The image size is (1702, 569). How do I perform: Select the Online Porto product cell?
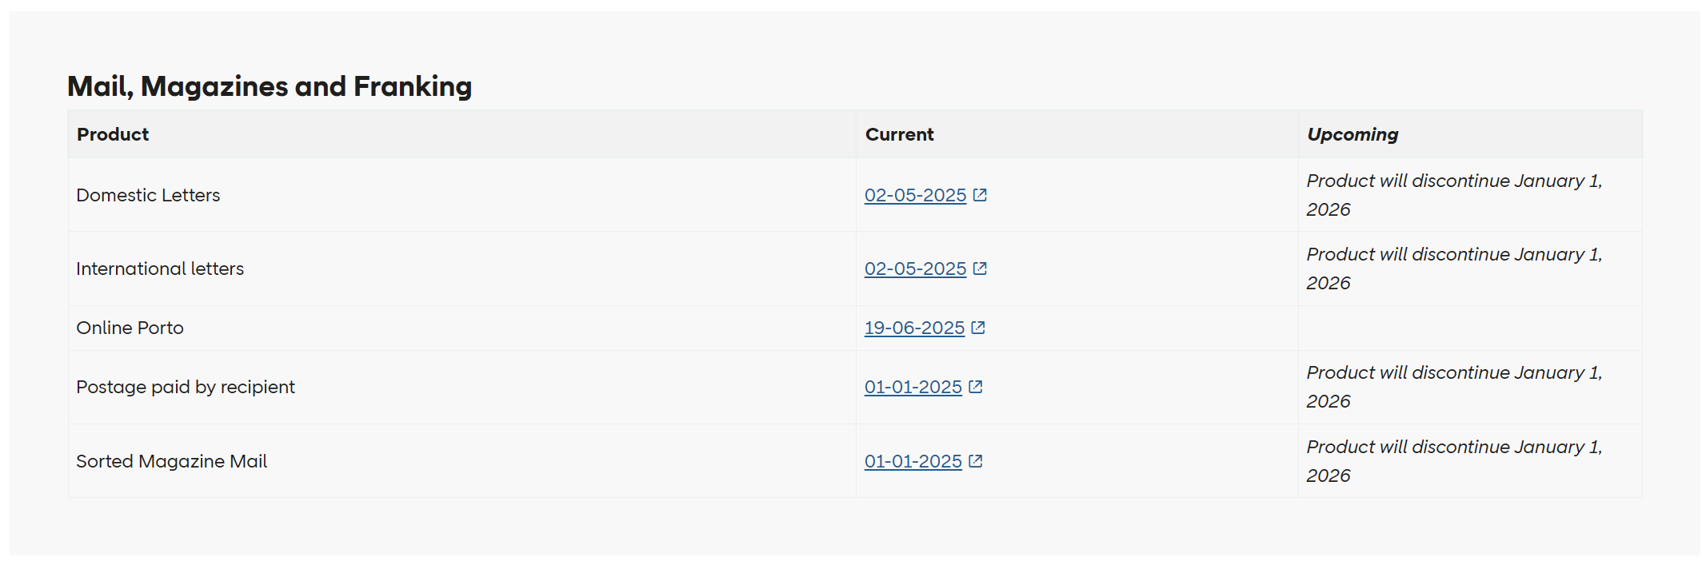(130, 328)
